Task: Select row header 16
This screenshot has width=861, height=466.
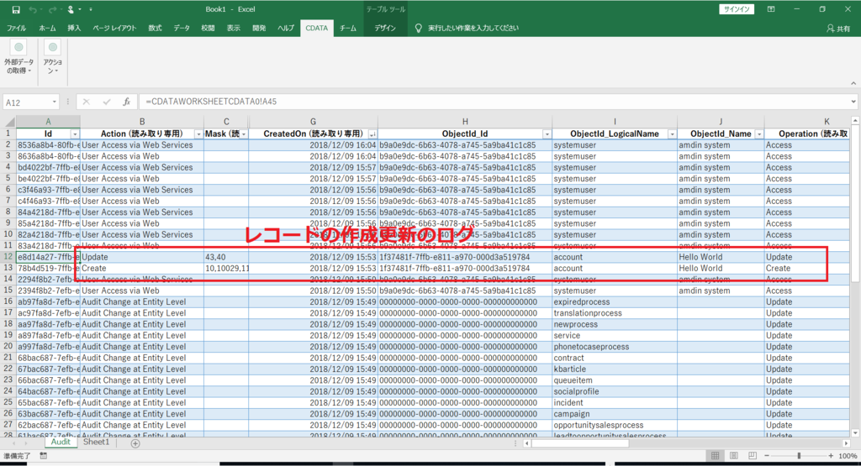Action: coord(8,301)
